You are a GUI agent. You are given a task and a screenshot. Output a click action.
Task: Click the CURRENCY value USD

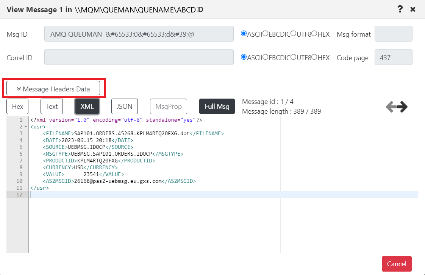click(x=79, y=167)
